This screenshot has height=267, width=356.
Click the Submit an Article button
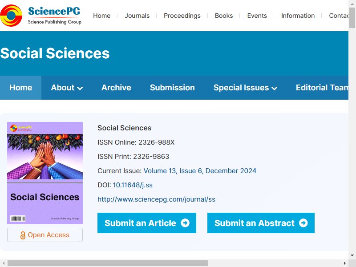click(x=147, y=223)
